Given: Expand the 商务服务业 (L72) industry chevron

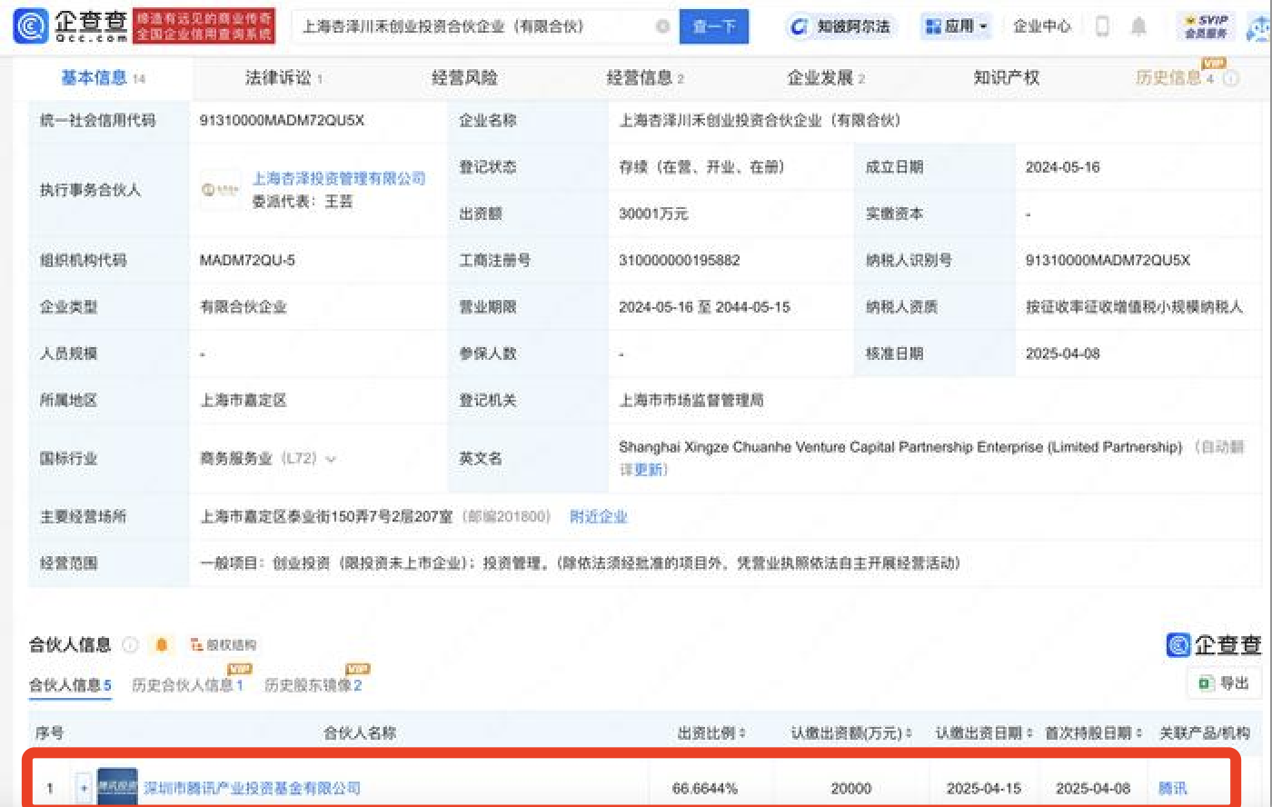Looking at the screenshot, I should 331,459.
